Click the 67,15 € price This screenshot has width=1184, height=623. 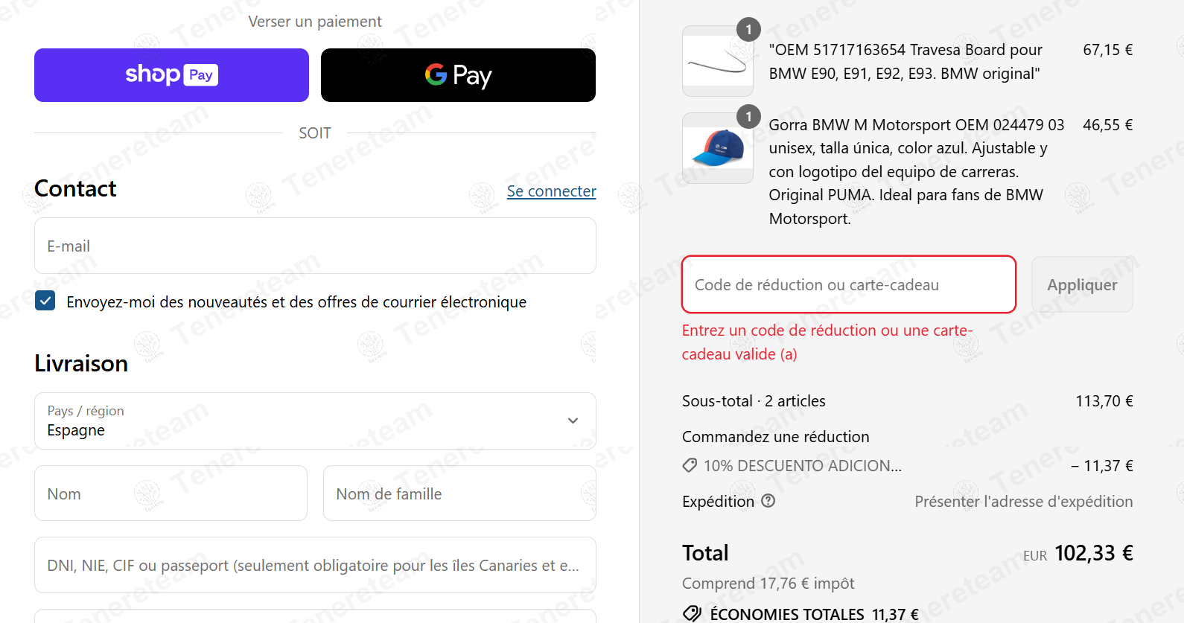tap(1107, 50)
